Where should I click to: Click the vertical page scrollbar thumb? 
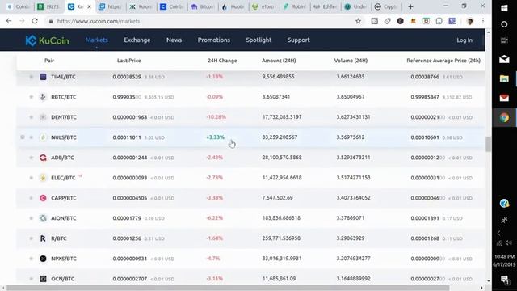pos(488,144)
